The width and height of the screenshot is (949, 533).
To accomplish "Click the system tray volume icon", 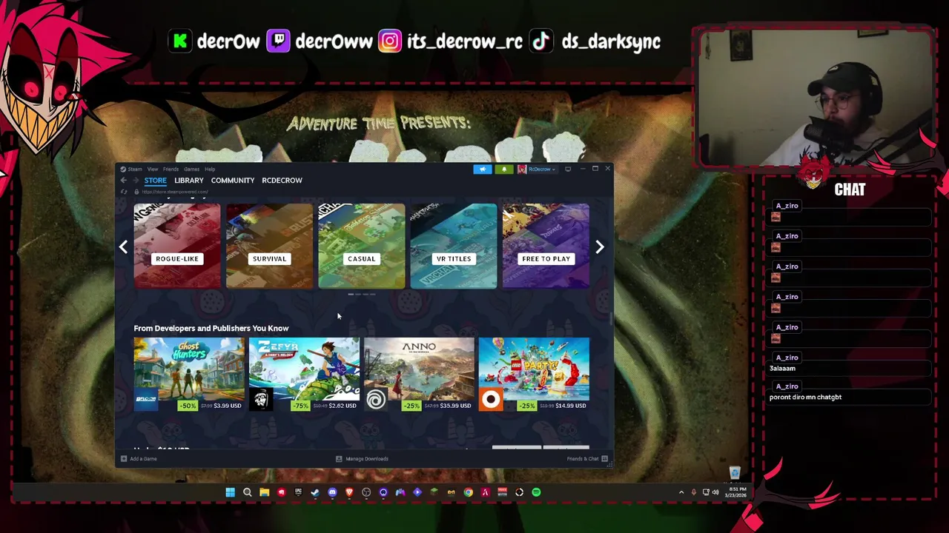I will click(715, 492).
